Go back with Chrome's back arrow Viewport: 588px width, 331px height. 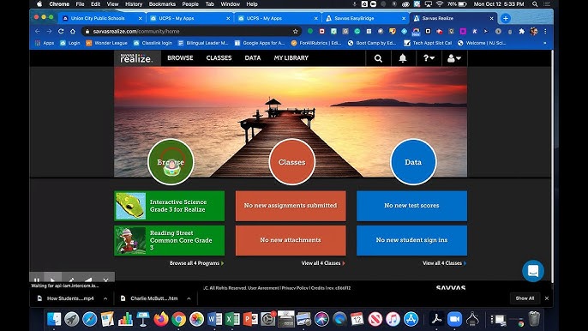click(38, 32)
